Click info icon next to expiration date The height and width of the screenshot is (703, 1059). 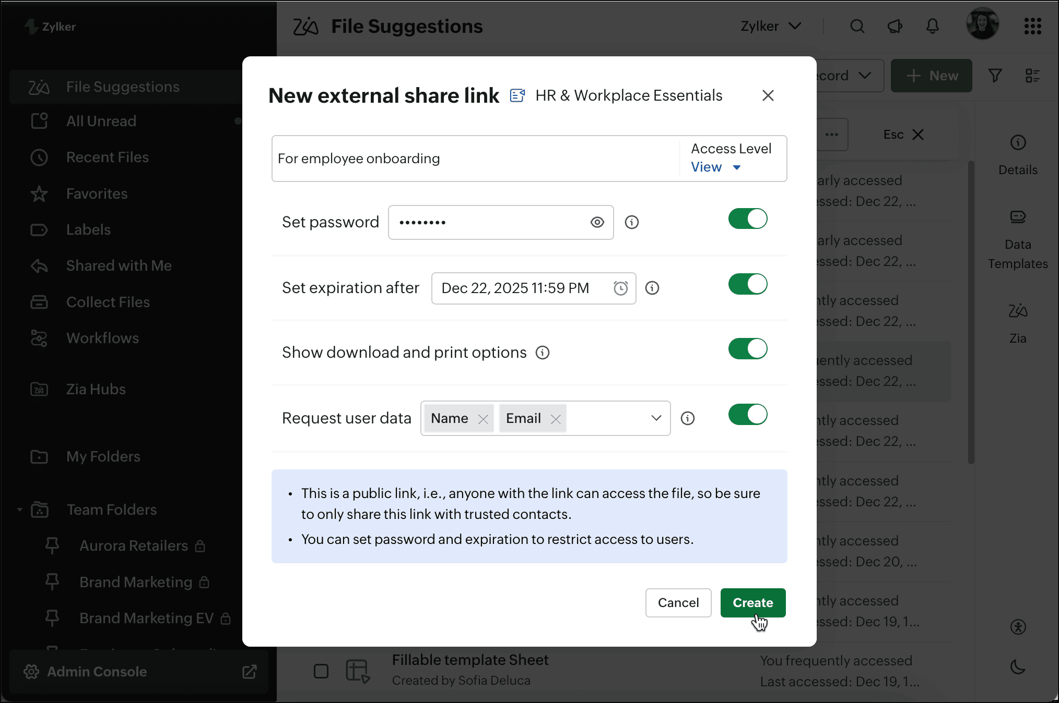pyautogui.click(x=652, y=288)
